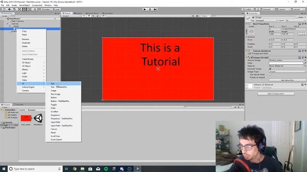Screen dimensions: 307x172
Task: Toggle pivot mode Center button
Action: tap(46, 10)
